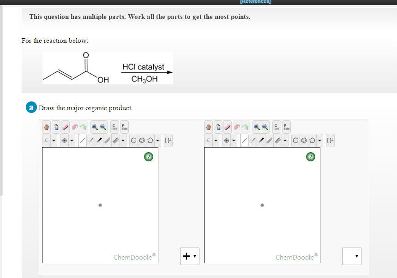Expand the ring templates dropdown in the left toolbar

point(157,140)
